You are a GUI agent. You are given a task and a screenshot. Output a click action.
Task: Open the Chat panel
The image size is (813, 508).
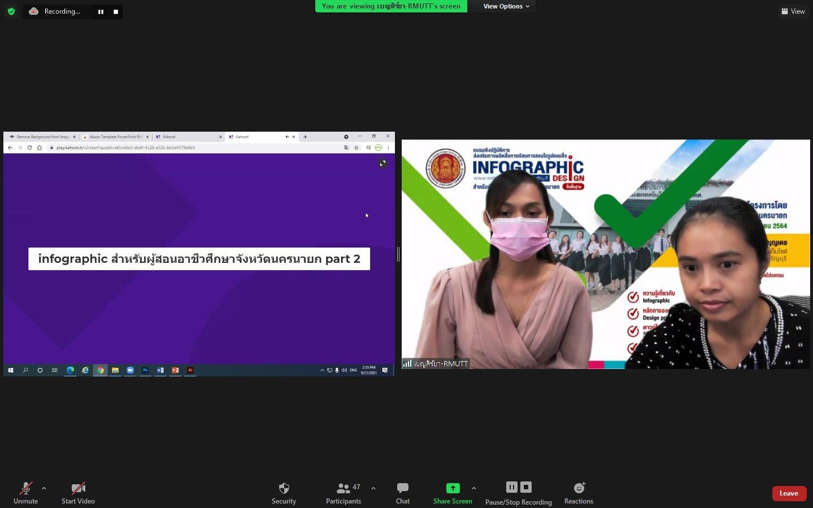[403, 493]
